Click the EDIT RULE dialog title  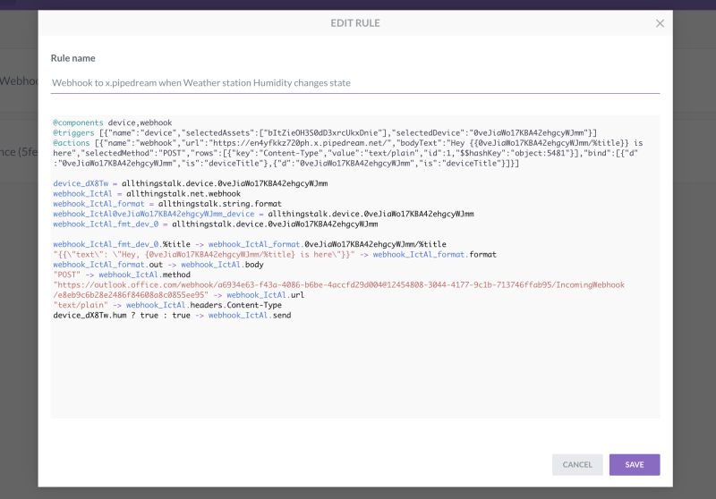[x=354, y=23]
